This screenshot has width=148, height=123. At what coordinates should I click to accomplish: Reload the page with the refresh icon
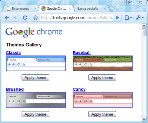(25, 18)
